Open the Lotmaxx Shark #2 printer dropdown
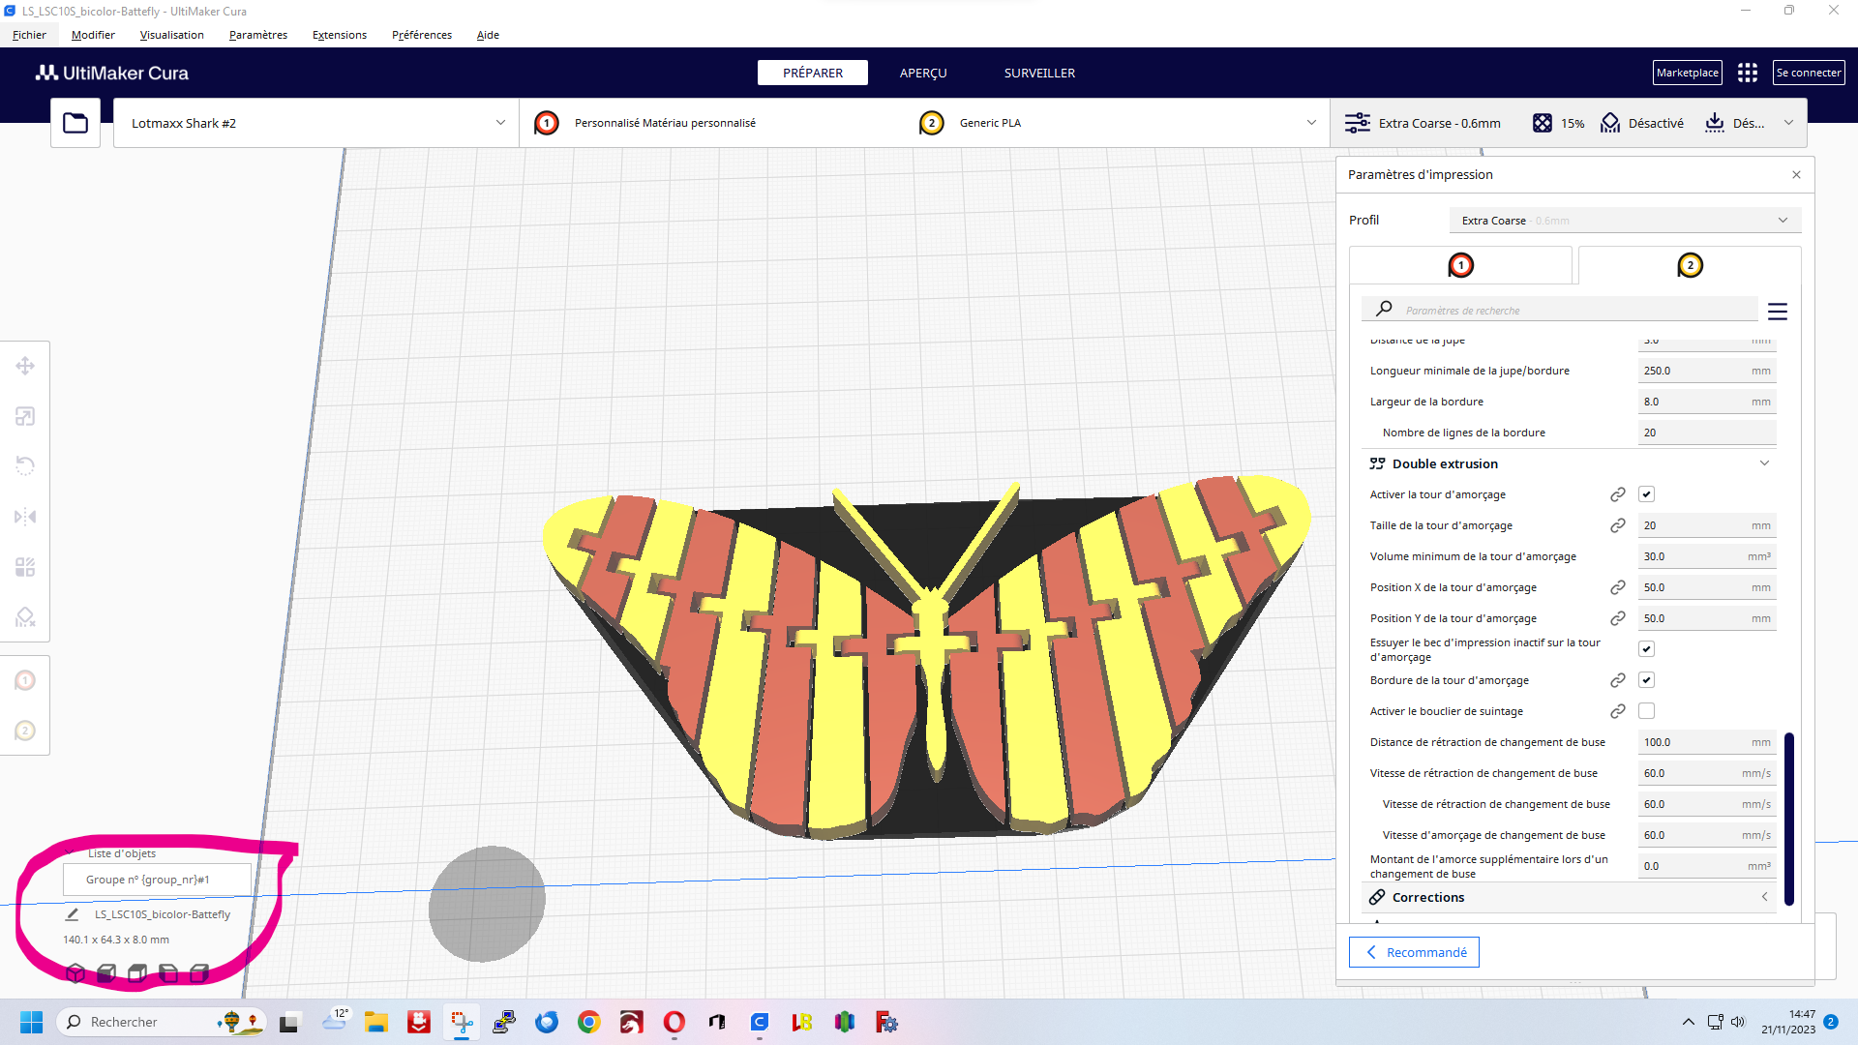 [x=316, y=123]
